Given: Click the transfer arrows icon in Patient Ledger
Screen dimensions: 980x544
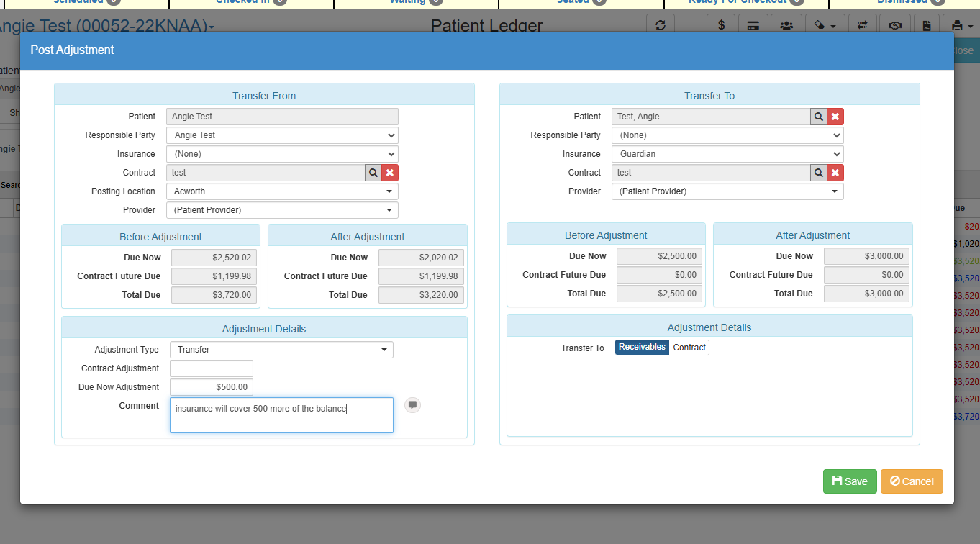Looking at the screenshot, I should [863, 25].
